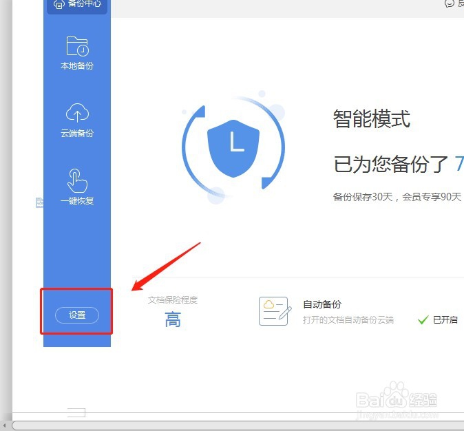
Task: Click the 智能模式 heading
Action: coord(372,118)
